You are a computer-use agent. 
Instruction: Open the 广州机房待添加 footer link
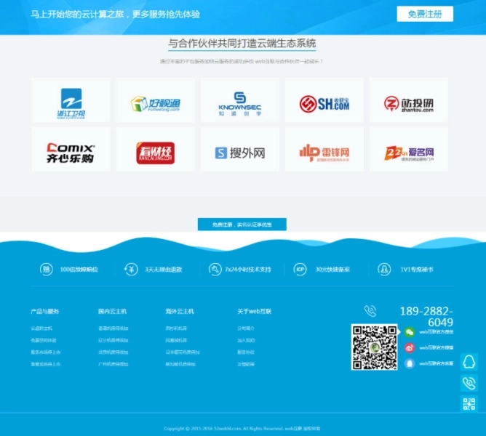tap(113, 364)
